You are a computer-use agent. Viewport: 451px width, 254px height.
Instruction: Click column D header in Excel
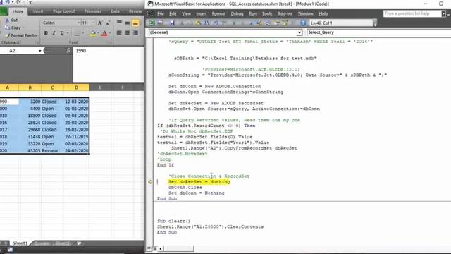pyautogui.click(x=76, y=87)
